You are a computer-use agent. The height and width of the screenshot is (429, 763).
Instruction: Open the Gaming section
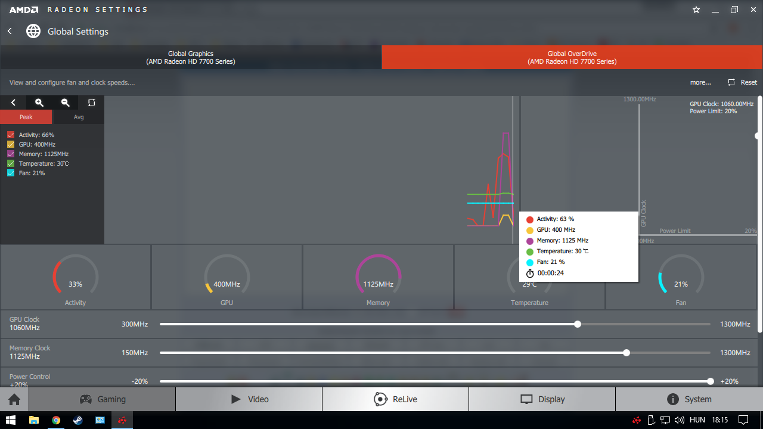tap(103, 399)
